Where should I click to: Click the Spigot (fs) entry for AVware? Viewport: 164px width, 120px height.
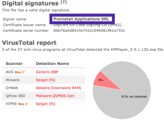pyautogui.click(x=45, y=80)
